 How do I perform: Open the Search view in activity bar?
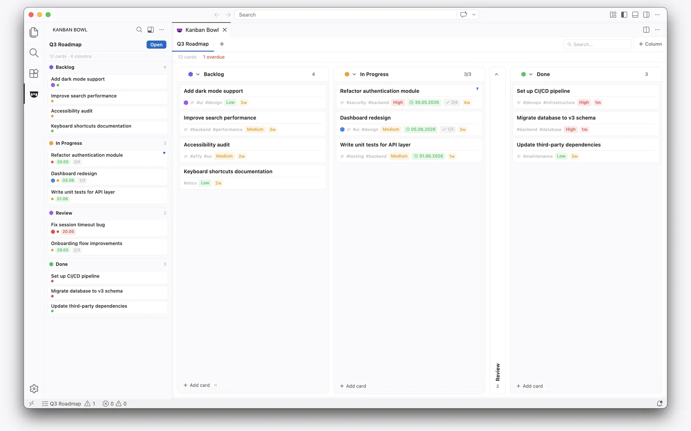pyautogui.click(x=34, y=53)
